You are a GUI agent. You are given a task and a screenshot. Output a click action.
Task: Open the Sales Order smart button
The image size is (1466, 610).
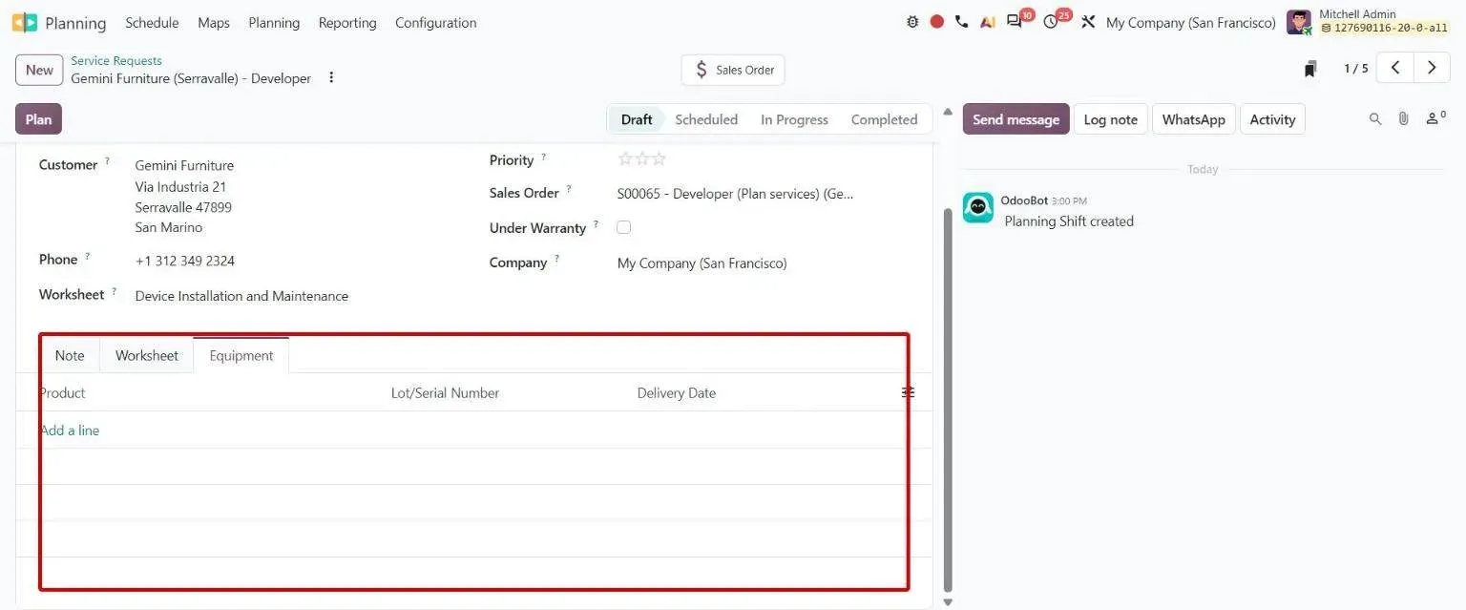coord(733,70)
